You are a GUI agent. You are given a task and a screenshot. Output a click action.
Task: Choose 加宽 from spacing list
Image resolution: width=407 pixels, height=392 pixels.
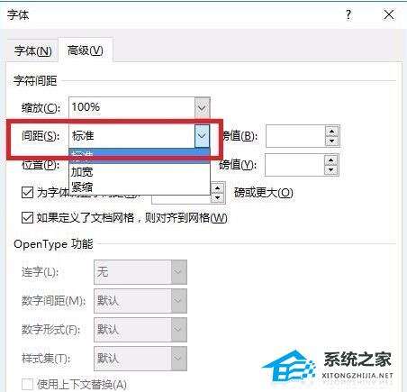pos(82,172)
